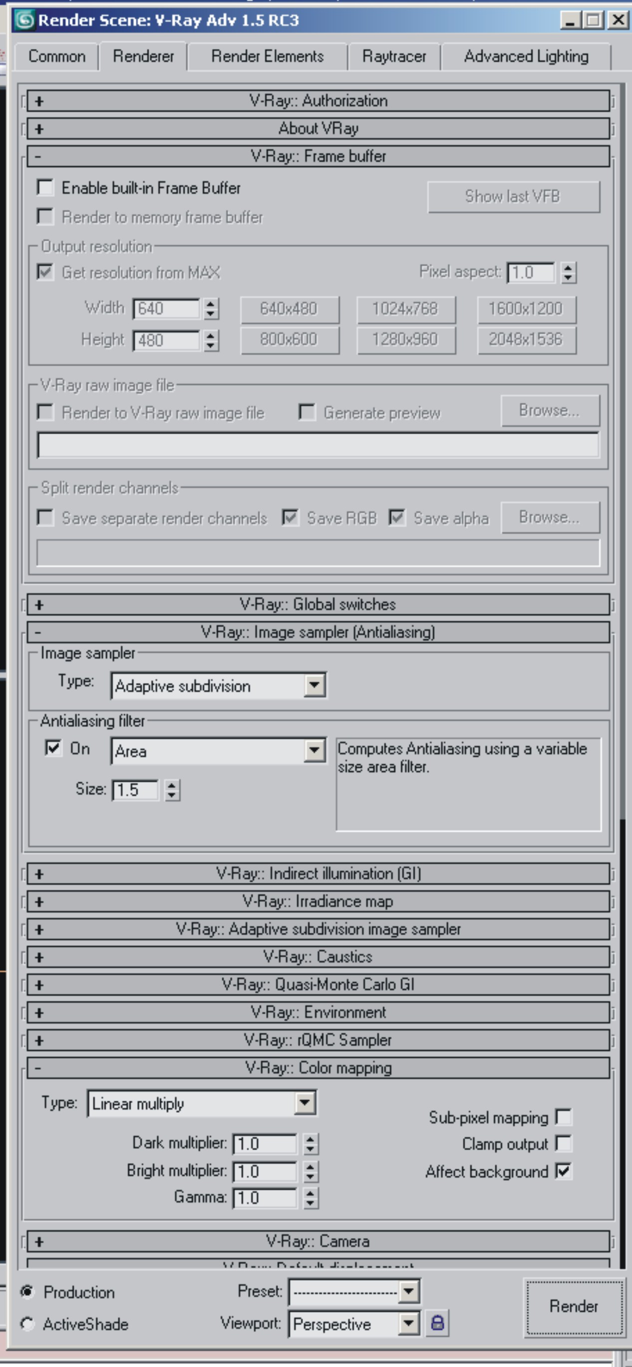Click the Gamma spinner
The width and height of the screenshot is (632, 1367).
(311, 1198)
